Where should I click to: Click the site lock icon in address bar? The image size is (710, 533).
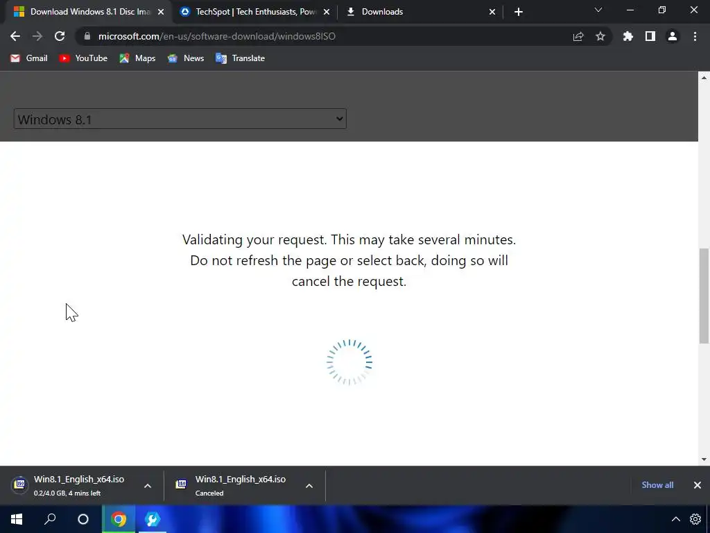pyautogui.click(x=87, y=36)
